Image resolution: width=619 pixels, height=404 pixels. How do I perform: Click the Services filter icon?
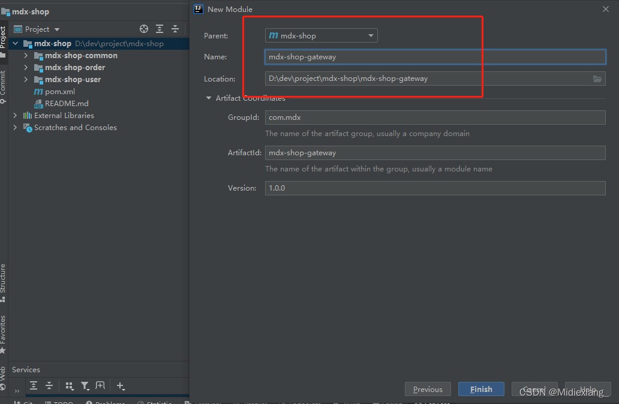click(x=85, y=386)
